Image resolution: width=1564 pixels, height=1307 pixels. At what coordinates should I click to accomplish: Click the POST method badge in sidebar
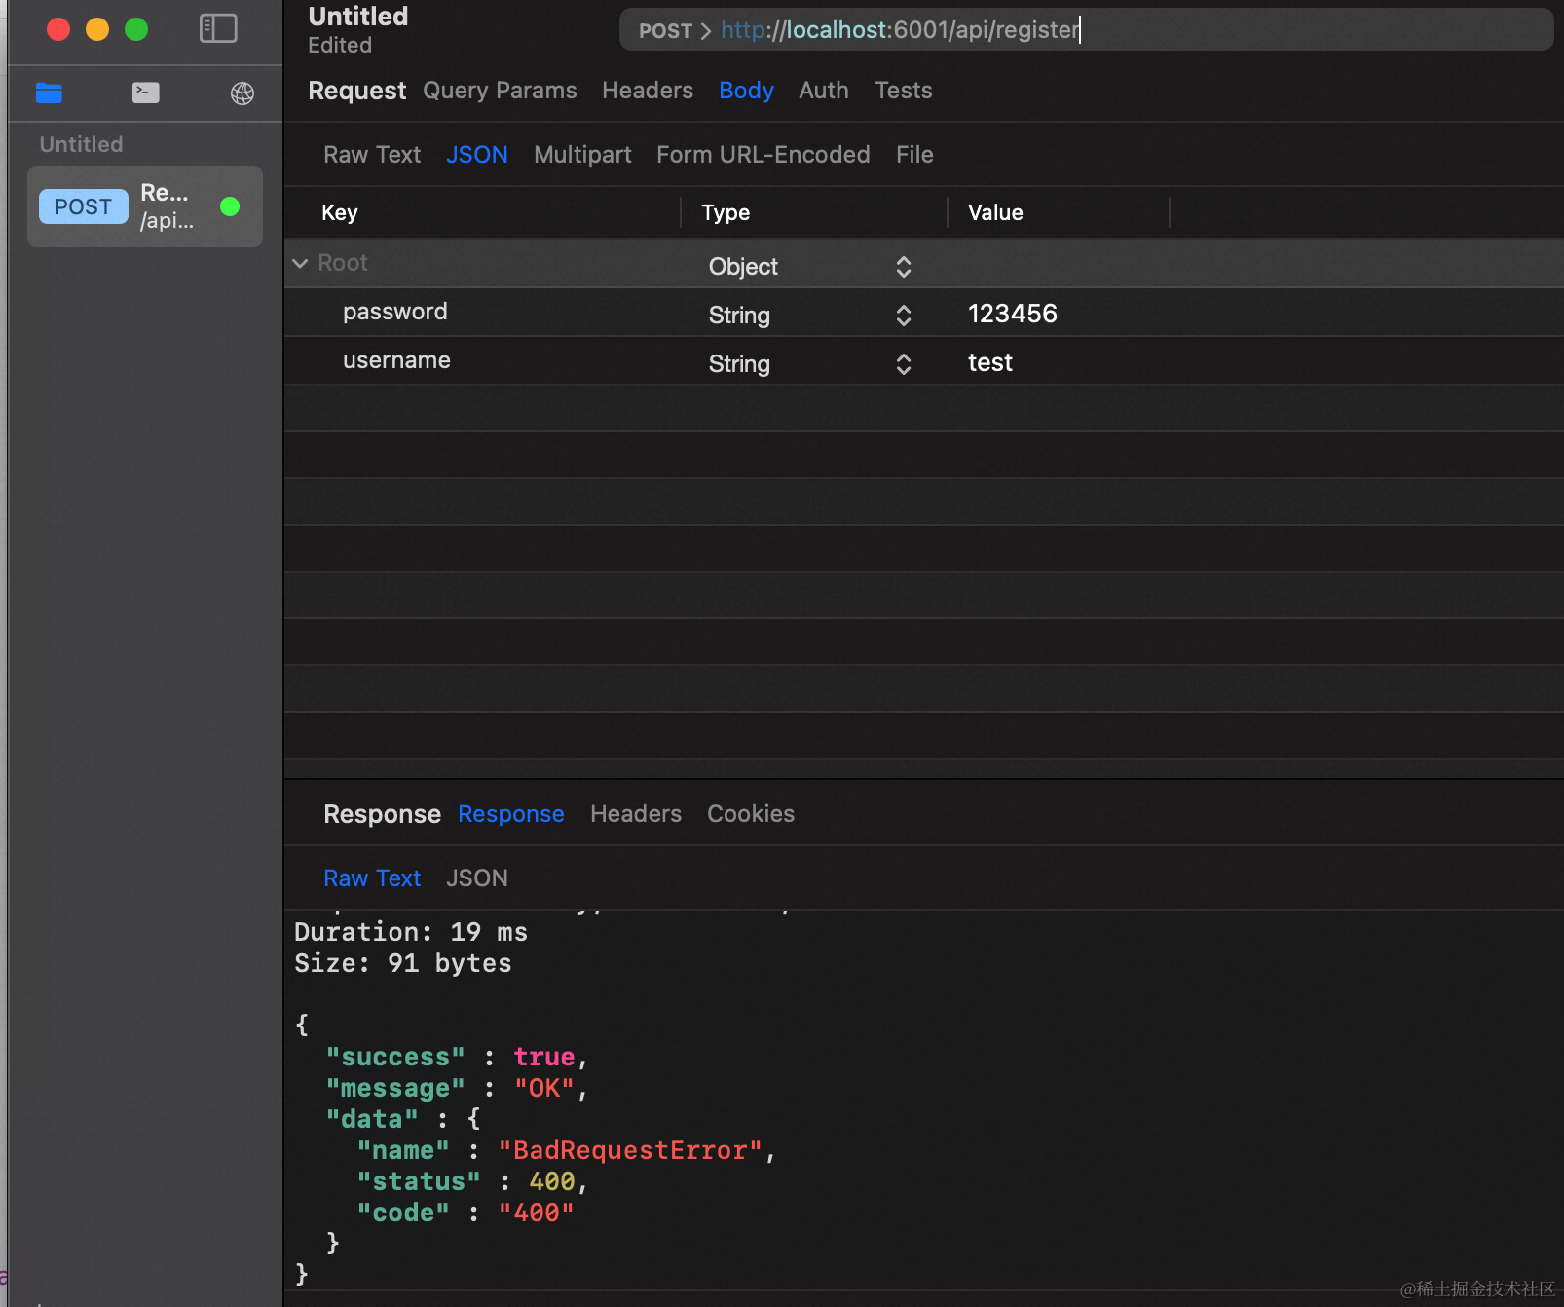pyautogui.click(x=84, y=206)
